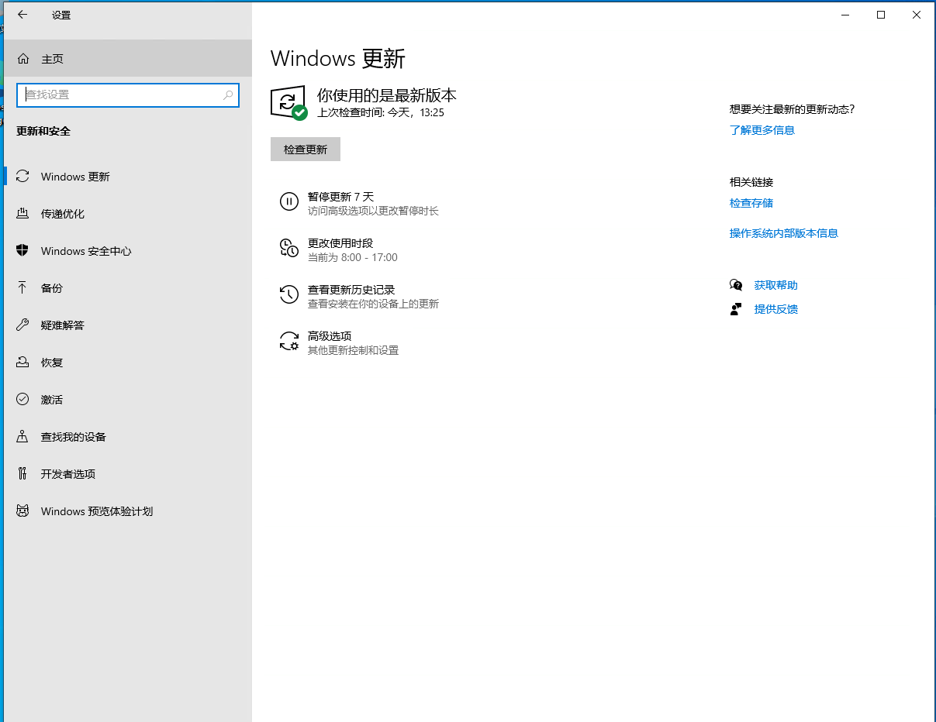Click the 提供反馈 link
Viewport: 936px width, 722px height.
[x=776, y=309]
